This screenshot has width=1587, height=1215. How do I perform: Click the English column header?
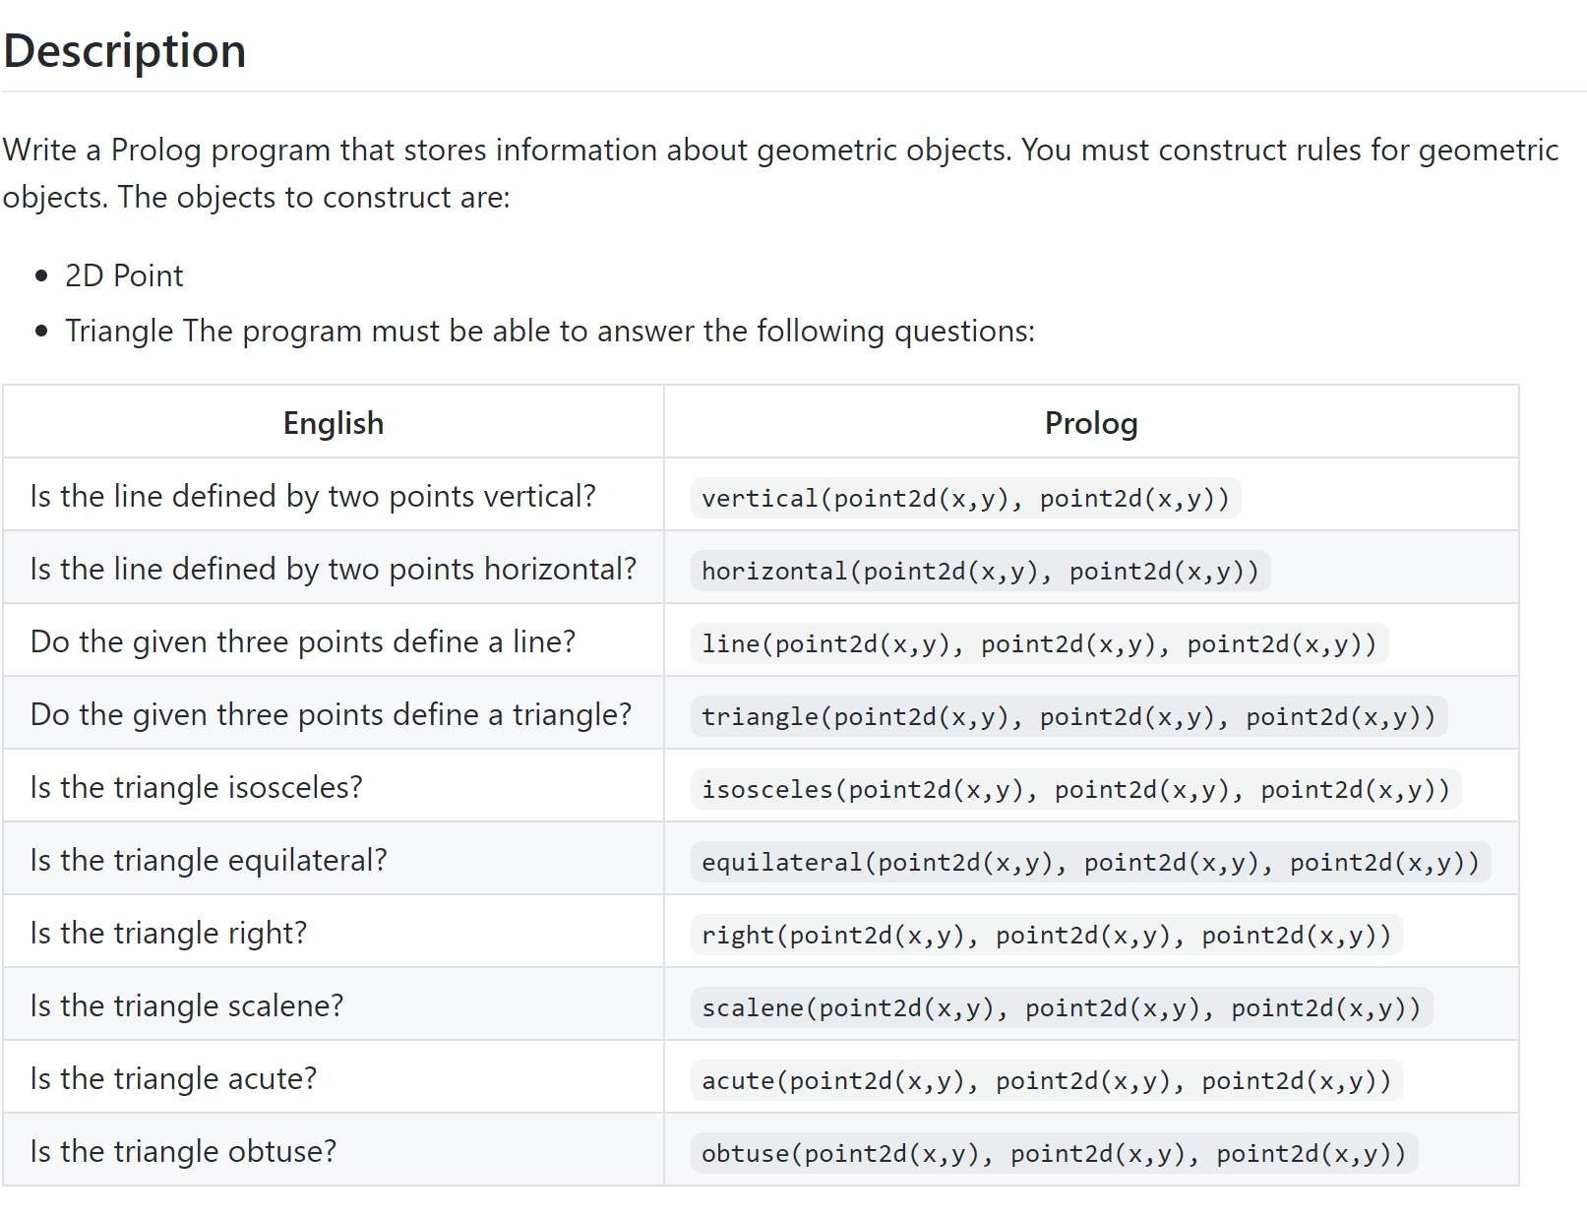coord(334,423)
